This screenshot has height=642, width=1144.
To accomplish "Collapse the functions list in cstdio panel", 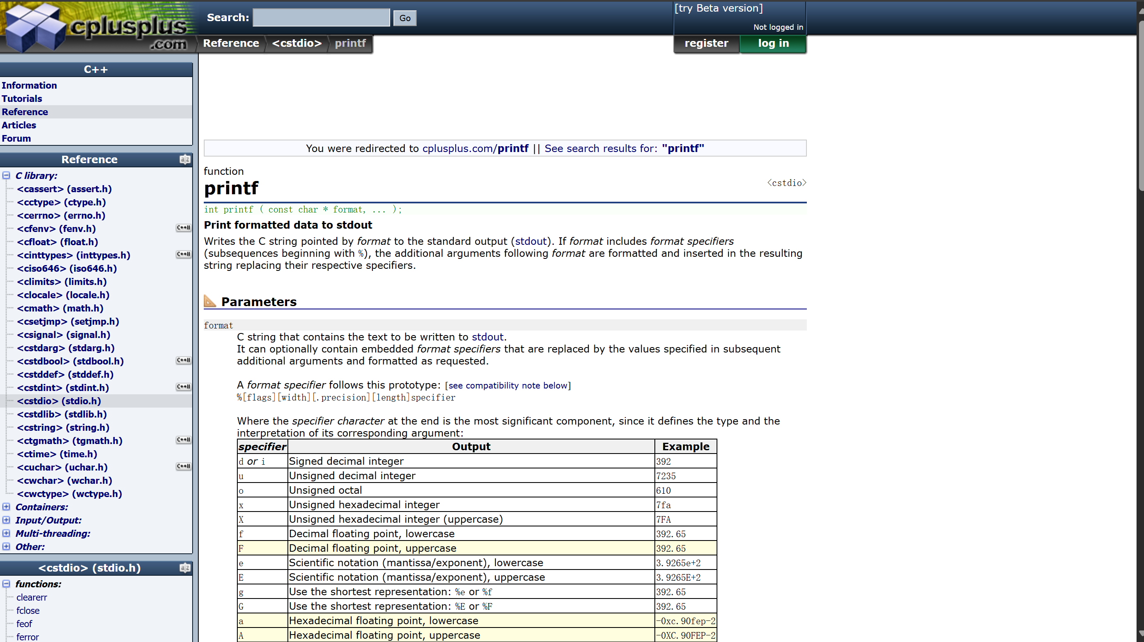I will [x=6, y=584].
